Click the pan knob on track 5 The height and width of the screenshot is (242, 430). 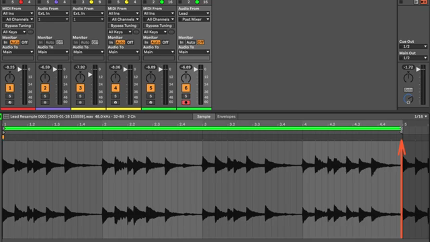pos(150,78)
